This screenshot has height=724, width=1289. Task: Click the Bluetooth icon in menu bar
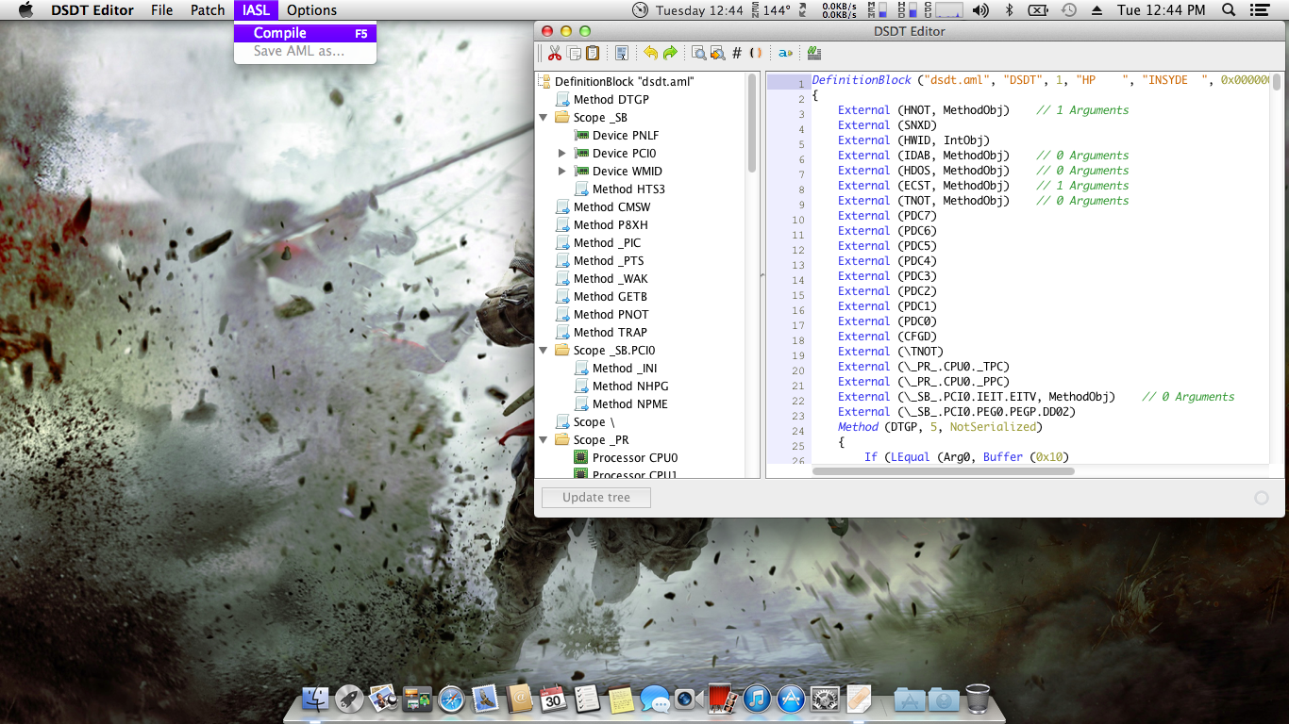click(1009, 10)
